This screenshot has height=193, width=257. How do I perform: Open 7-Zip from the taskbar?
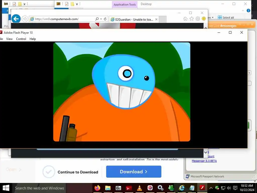118,188
